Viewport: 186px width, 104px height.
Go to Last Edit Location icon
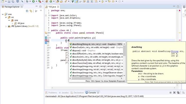point(109,1)
